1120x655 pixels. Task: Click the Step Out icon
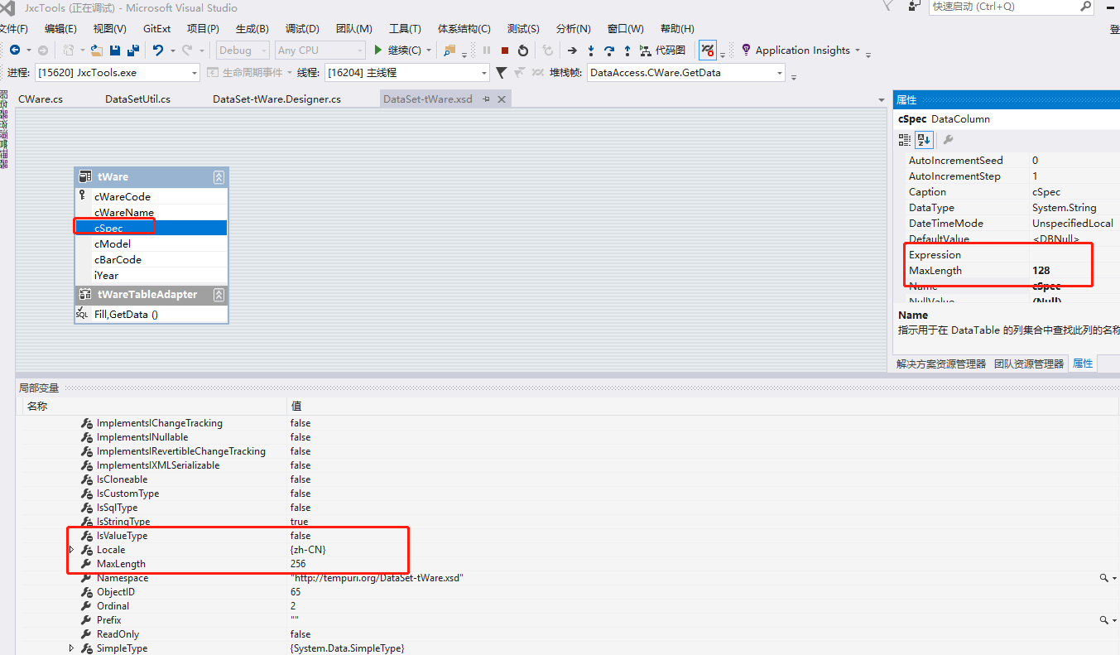pos(627,51)
